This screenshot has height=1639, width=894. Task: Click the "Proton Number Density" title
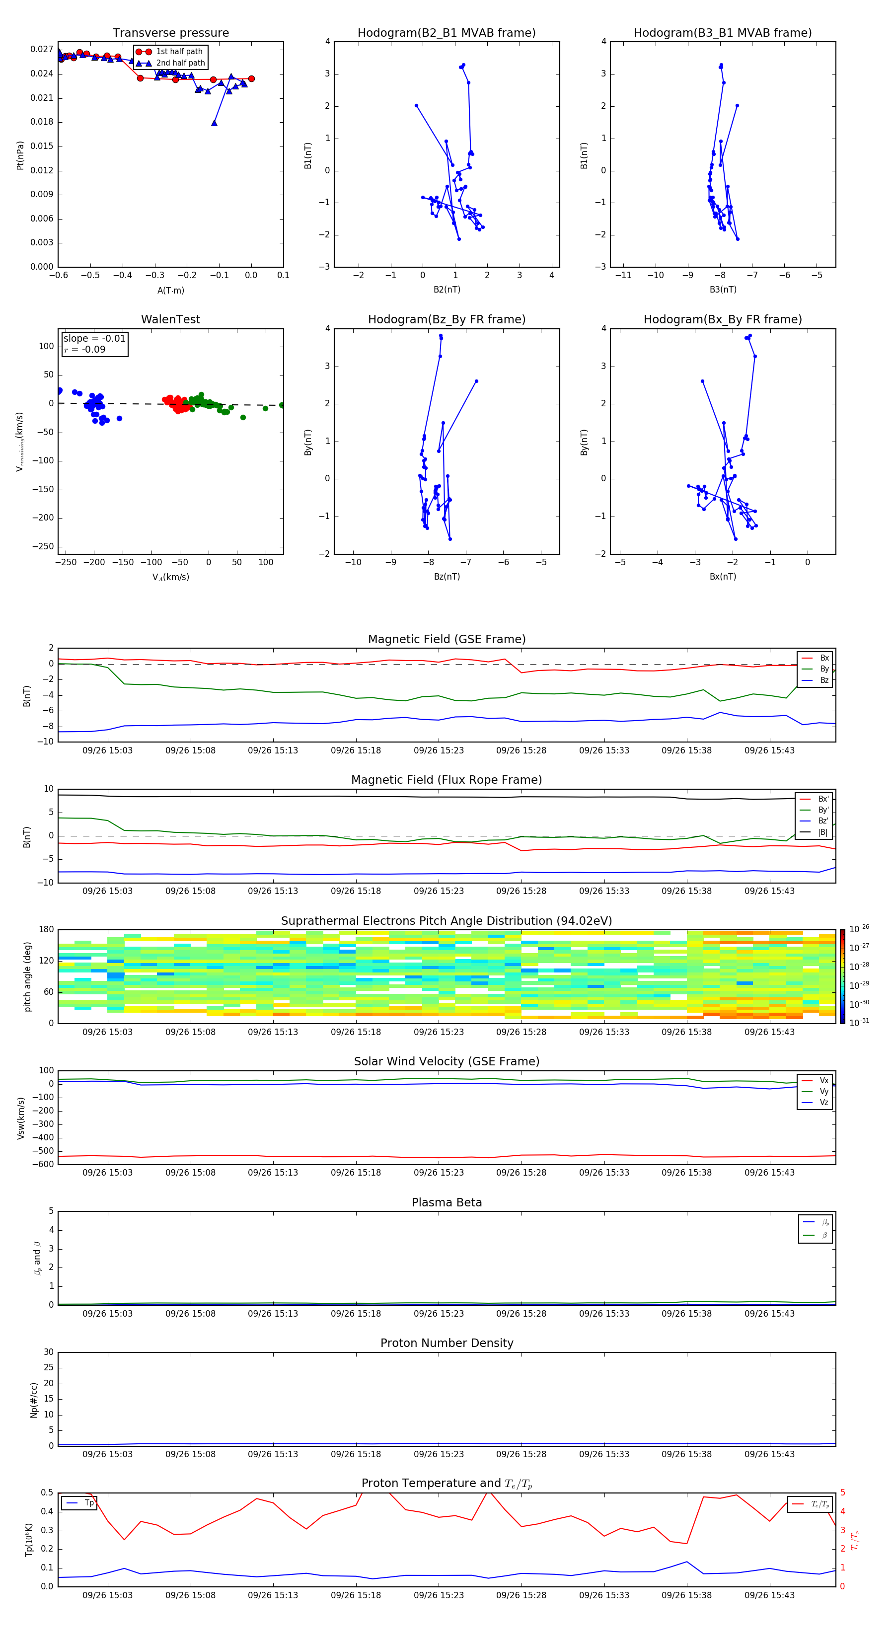[447, 1343]
